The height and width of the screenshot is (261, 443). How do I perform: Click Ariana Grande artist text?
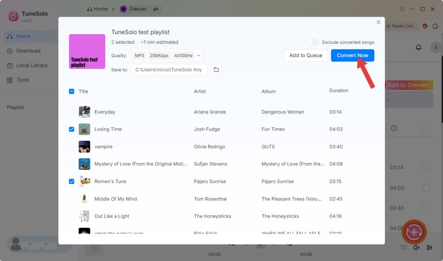point(210,112)
